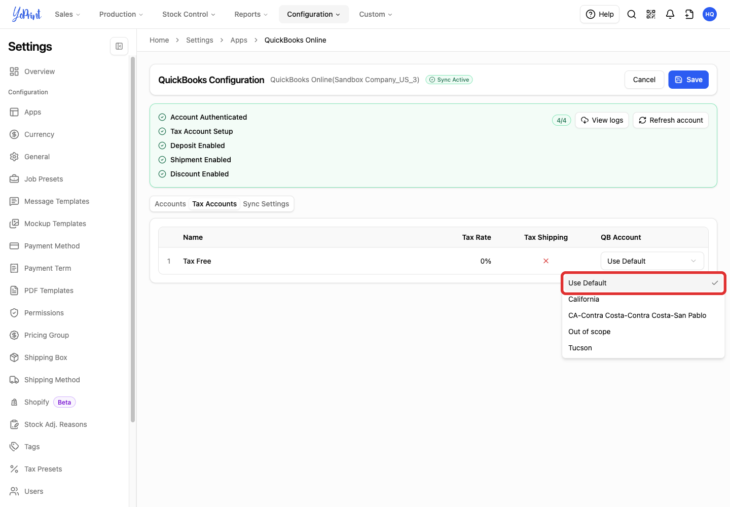Open the QR code scanner icon
This screenshot has height=507, width=730.
pos(651,14)
